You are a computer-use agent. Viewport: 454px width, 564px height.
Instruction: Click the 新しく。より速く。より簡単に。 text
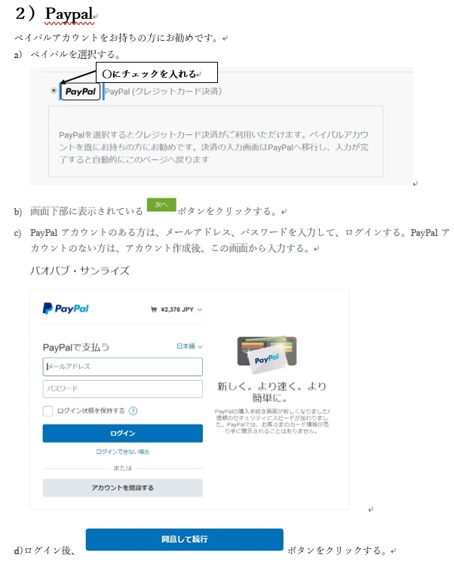[271, 392]
